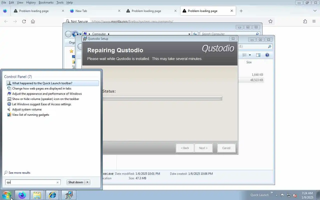This screenshot has height=200, width=320.
Task: Open the View menu
Action: (20, 2)
